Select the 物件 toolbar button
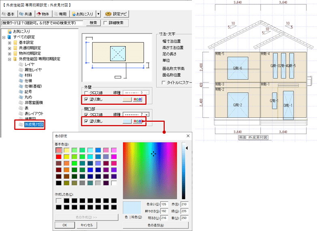Image resolution: width=317 pixels, height=231 pixels. (43, 14)
